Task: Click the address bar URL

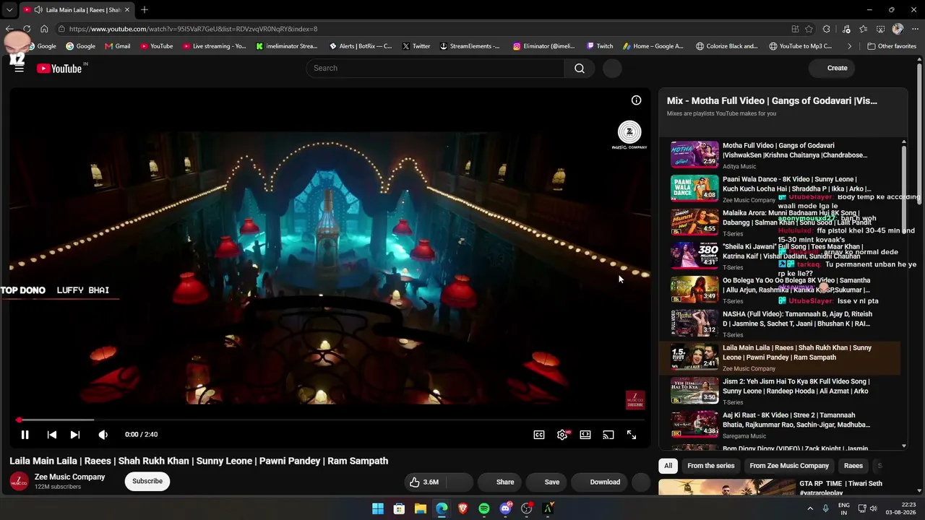Action: coord(193,29)
